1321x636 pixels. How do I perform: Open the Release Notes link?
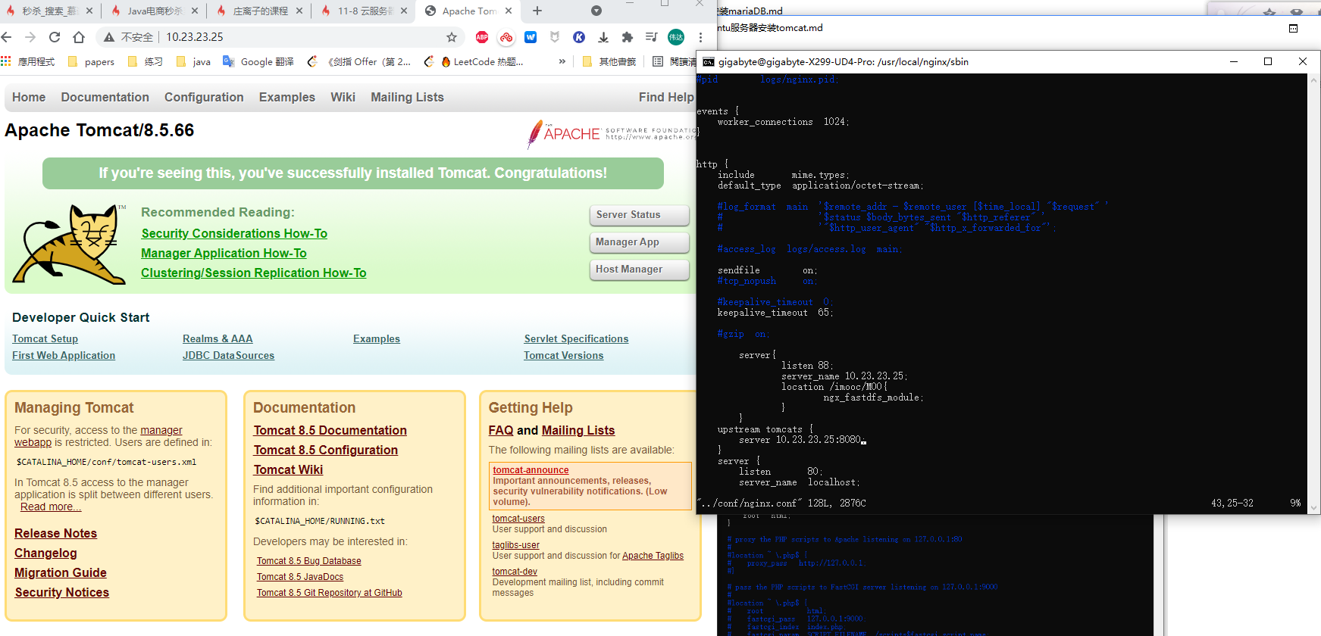point(55,534)
